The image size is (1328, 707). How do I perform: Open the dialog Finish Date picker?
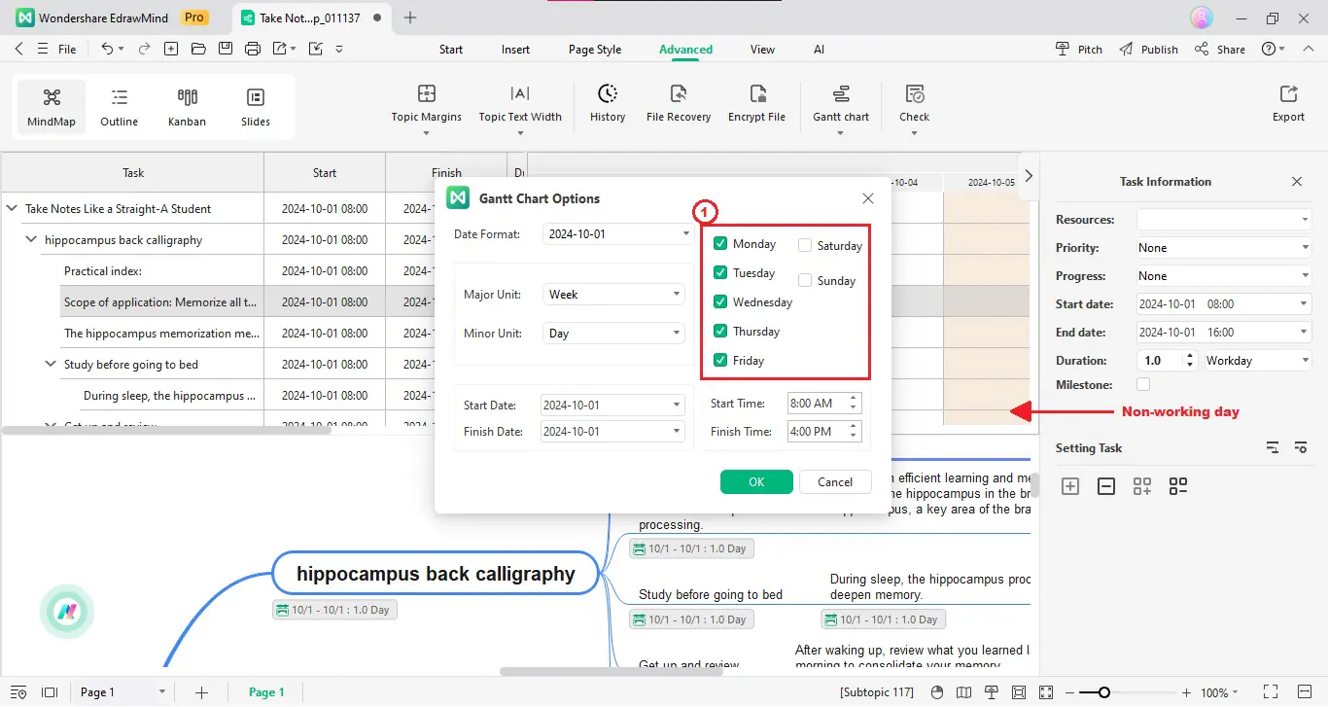click(x=612, y=431)
